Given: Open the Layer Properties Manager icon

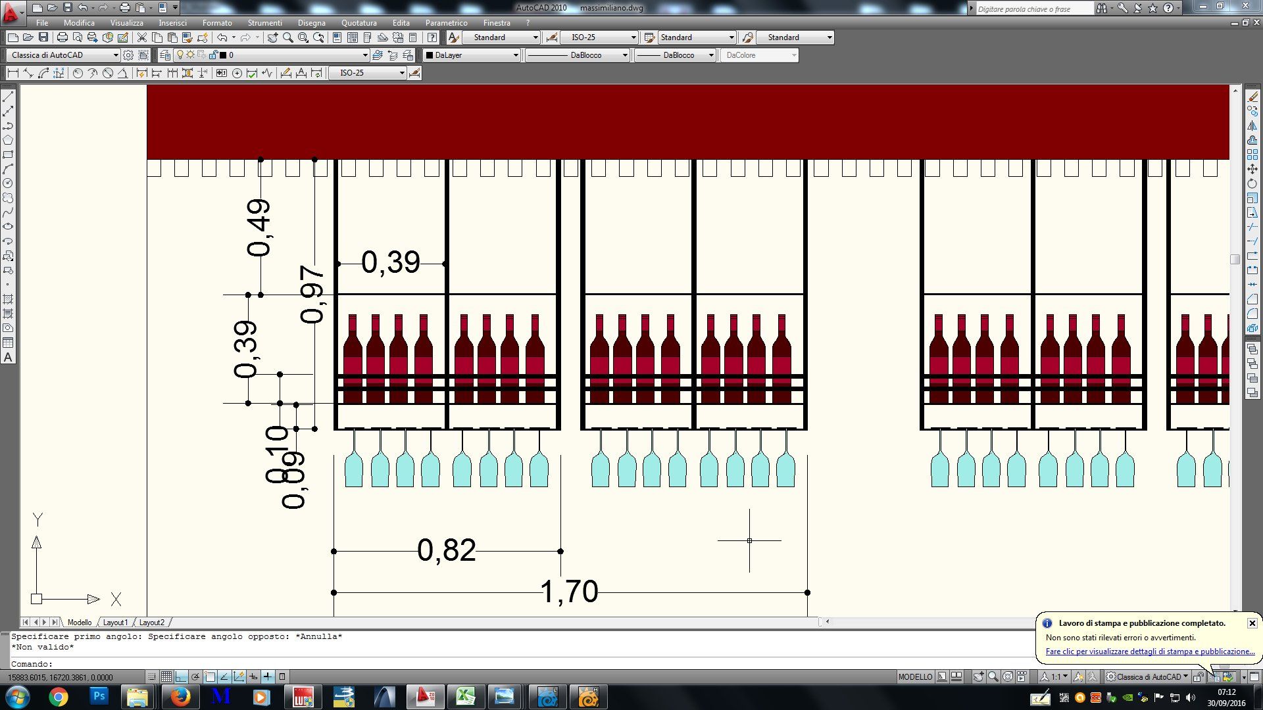Looking at the screenshot, I should (x=165, y=55).
